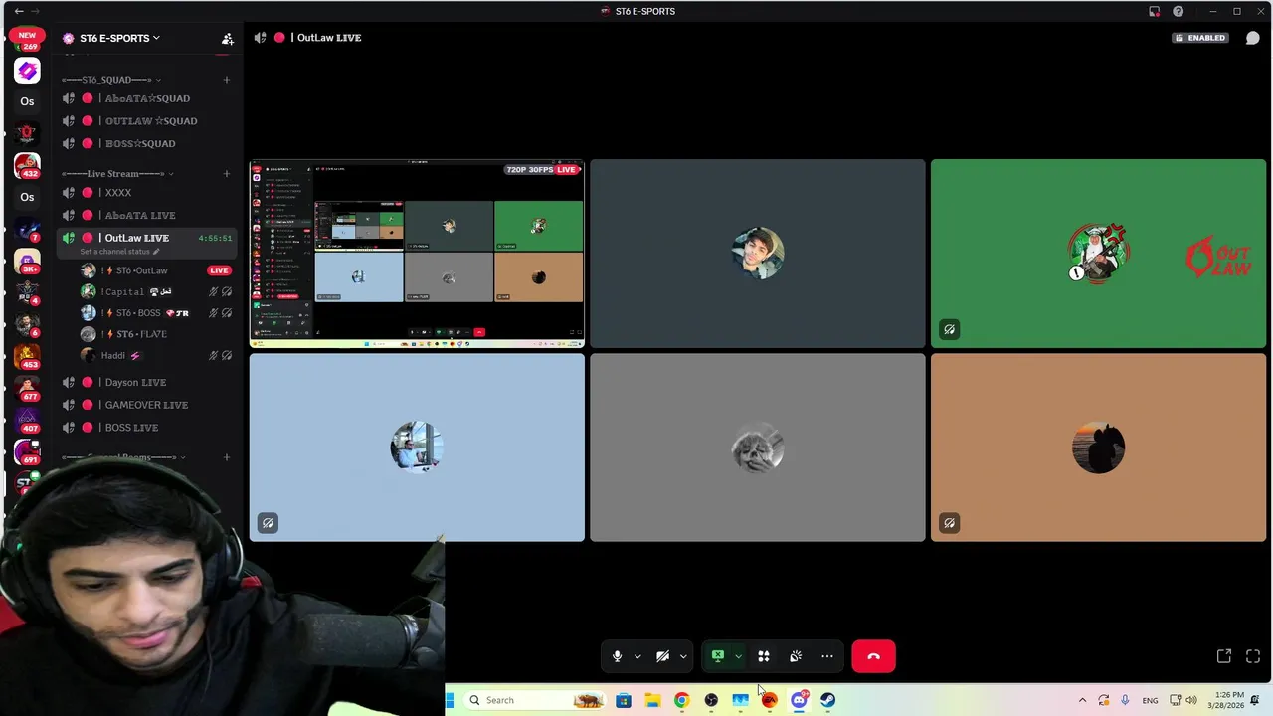Viewport: 1273px width, 716px height.
Task: Open the soundboard icon
Action: click(x=796, y=656)
